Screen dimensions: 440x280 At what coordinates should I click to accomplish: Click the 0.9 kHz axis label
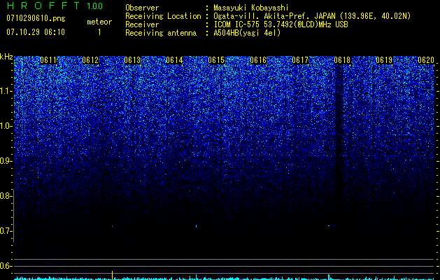click(x=5, y=161)
